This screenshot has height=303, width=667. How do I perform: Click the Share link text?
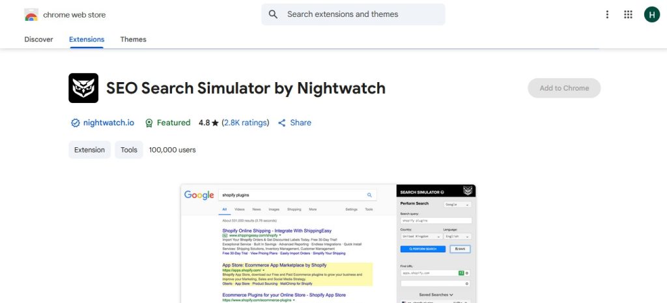point(300,123)
